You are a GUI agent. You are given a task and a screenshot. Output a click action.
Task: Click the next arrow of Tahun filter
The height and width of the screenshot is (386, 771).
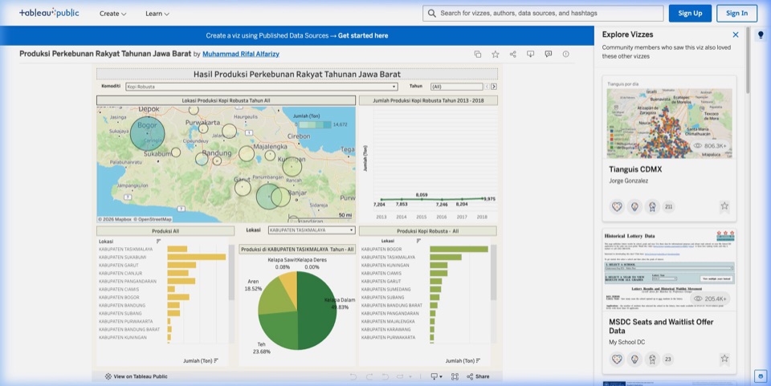(x=494, y=87)
